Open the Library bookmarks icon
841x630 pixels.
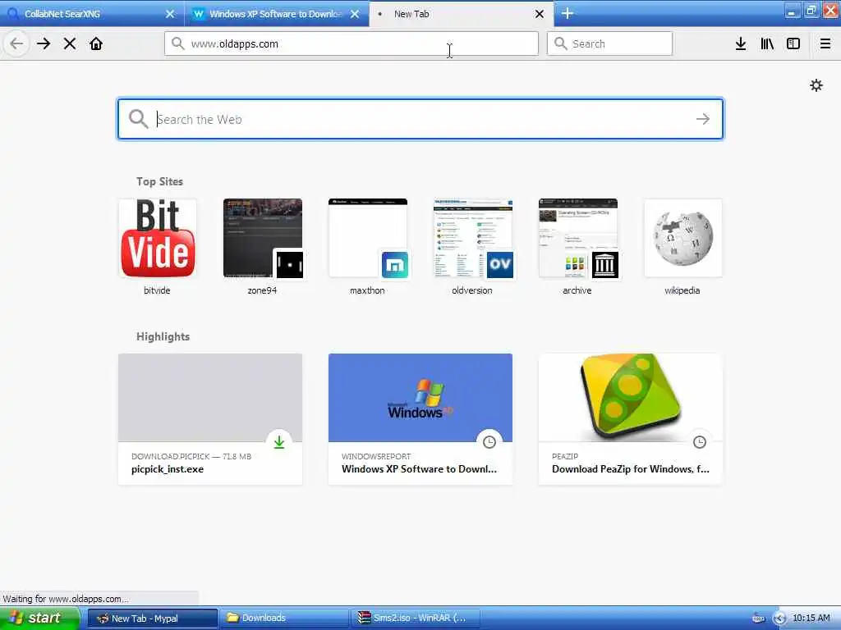[767, 43]
